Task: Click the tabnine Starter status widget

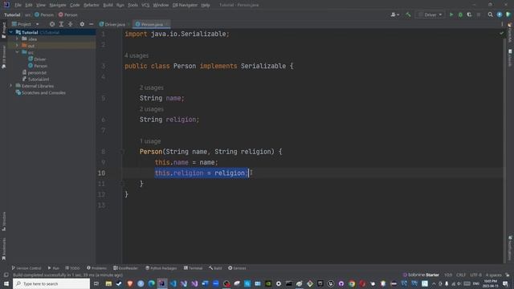Action: point(421,275)
